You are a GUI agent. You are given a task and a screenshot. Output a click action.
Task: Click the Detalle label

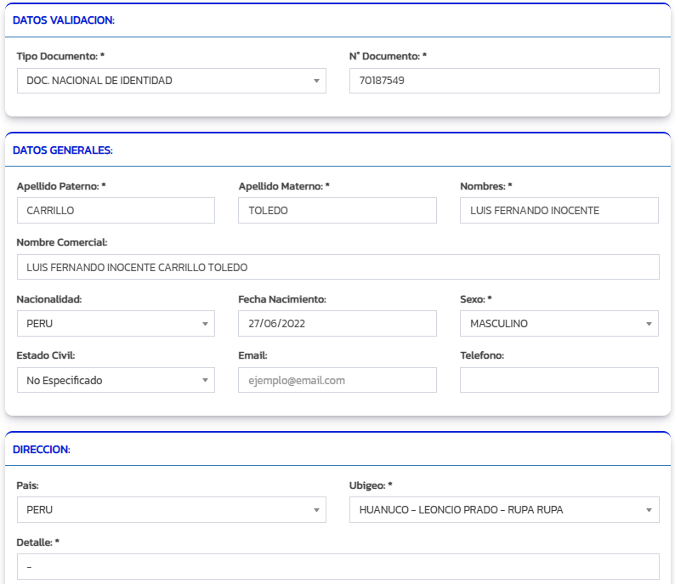(37, 542)
